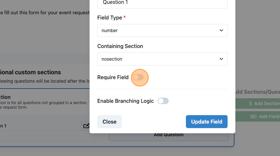280x156 pixels.
Task: Focus the Question 1 name input field
Action: [x=162, y=3]
